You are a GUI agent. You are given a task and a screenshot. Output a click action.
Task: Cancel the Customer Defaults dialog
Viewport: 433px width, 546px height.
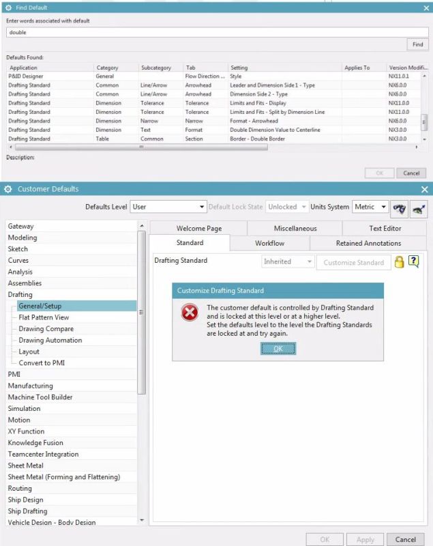coord(405,539)
